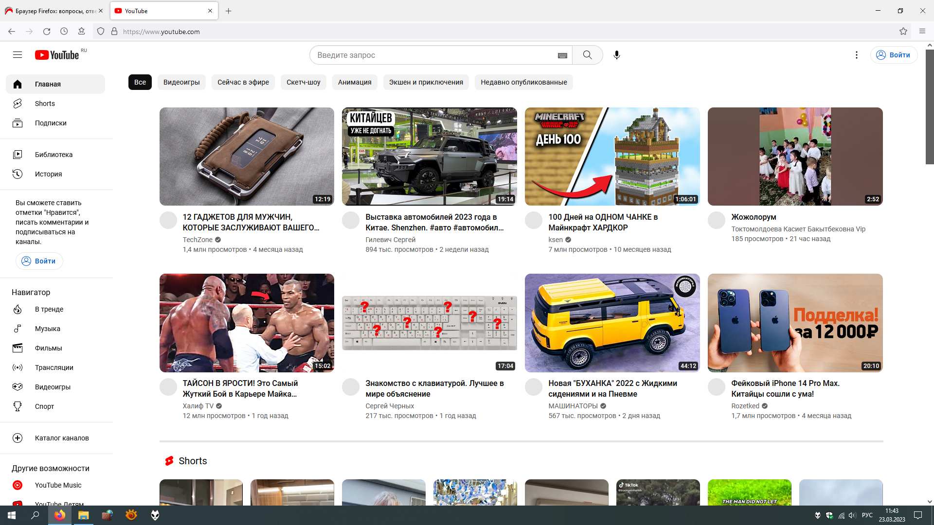Open В тренде trending section

point(49,309)
